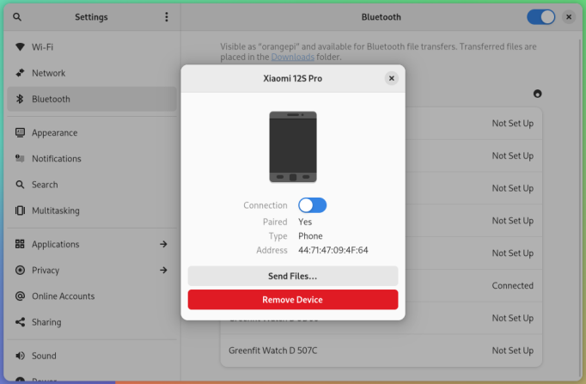Click the red Remove Device button

click(x=293, y=300)
